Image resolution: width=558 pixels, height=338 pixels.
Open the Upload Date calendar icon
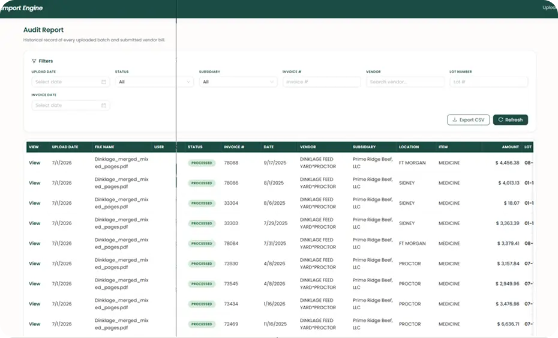pyautogui.click(x=104, y=82)
